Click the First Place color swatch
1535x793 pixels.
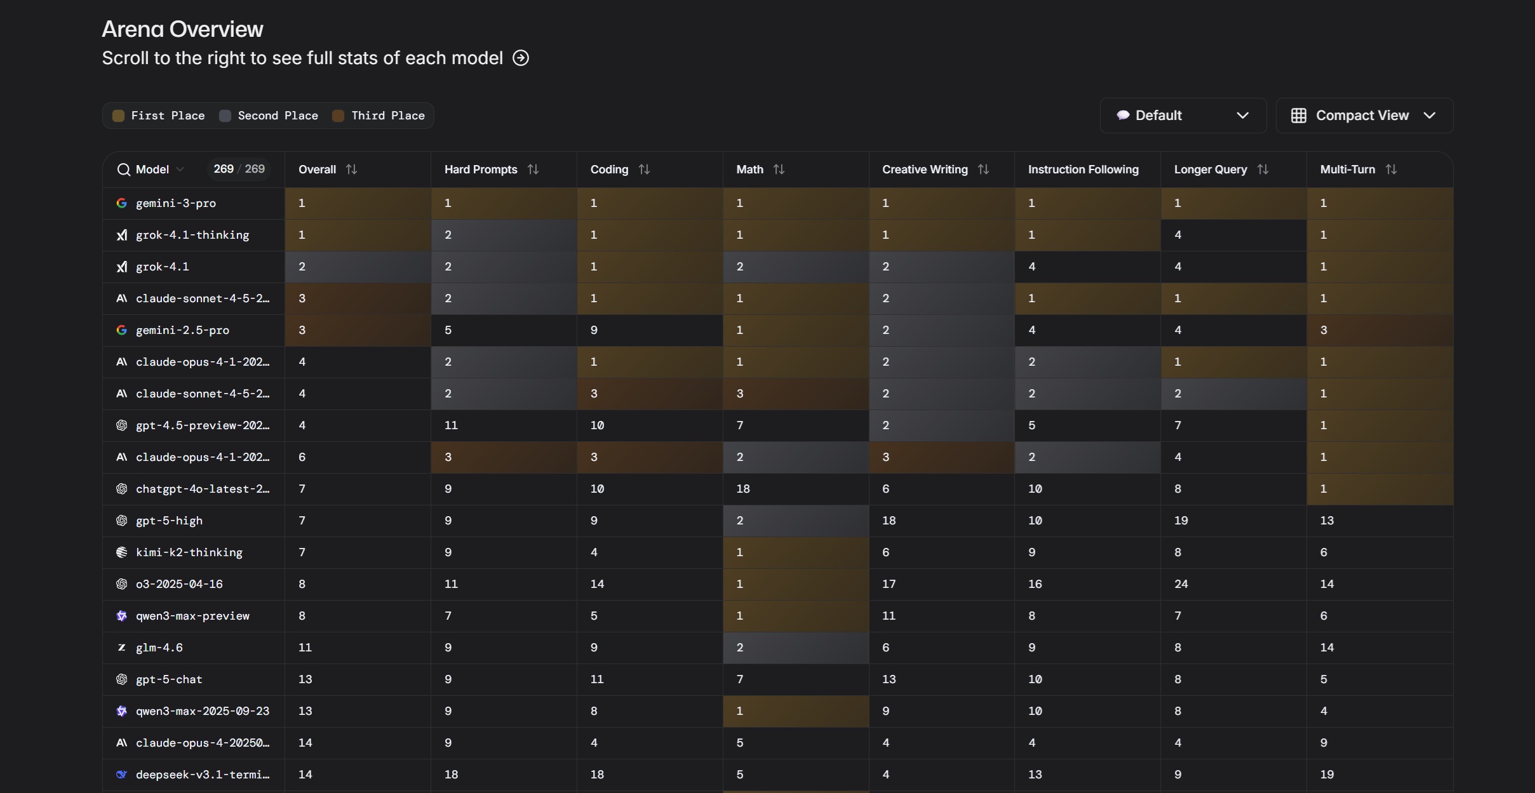pyautogui.click(x=118, y=116)
